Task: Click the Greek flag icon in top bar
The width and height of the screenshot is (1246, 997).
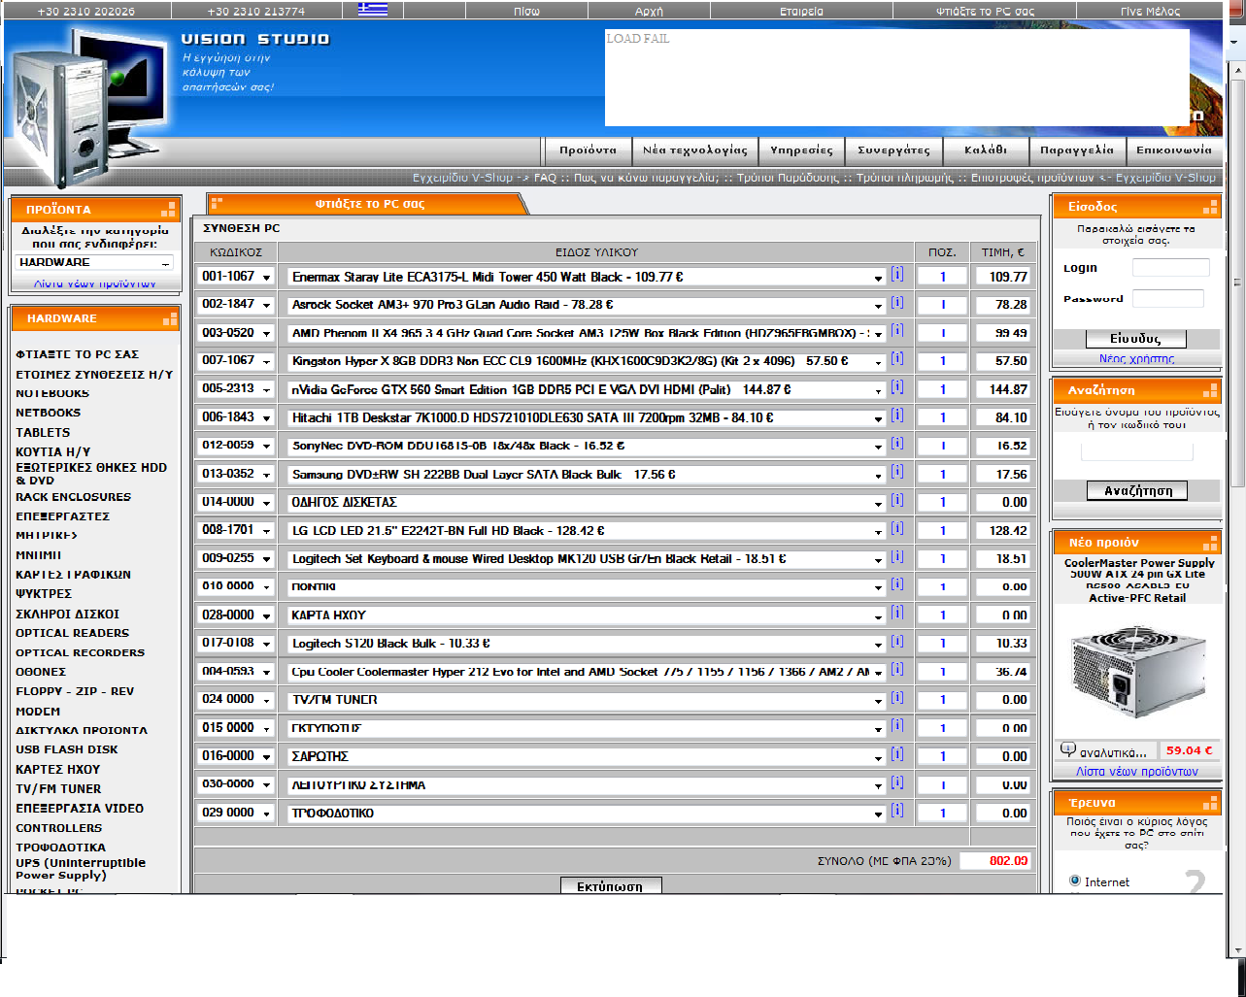Action: [x=373, y=11]
